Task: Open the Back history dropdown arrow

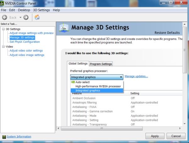Action: pos(20,17)
